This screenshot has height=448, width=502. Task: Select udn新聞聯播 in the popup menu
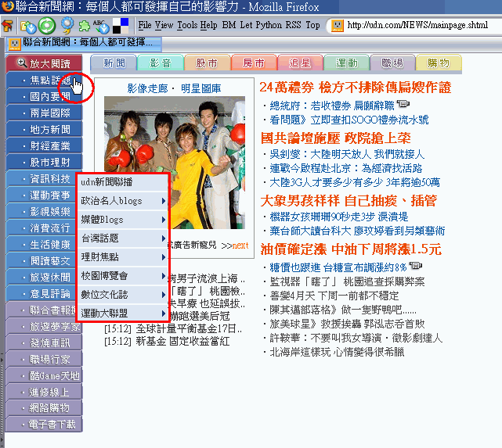123,182
